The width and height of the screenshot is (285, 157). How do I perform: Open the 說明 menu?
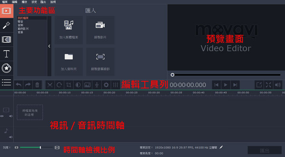53,2
